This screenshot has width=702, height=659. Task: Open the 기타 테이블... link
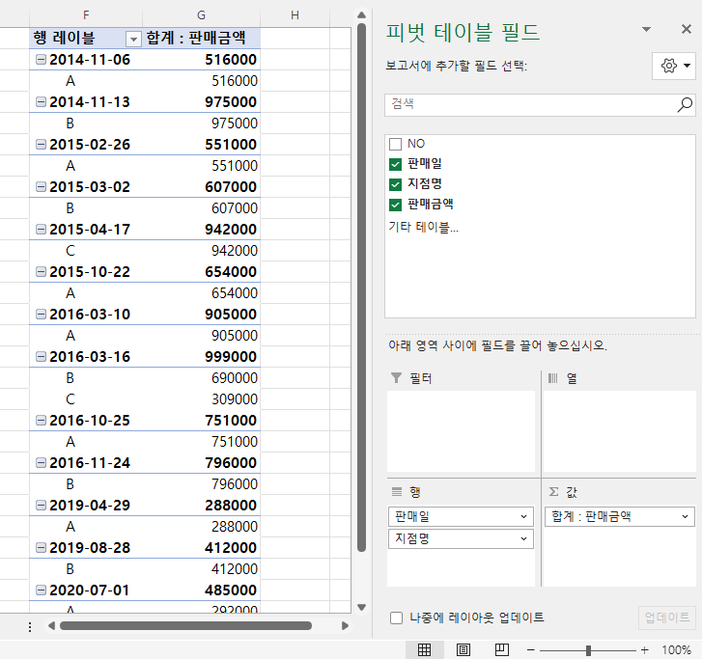[x=424, y=228]
